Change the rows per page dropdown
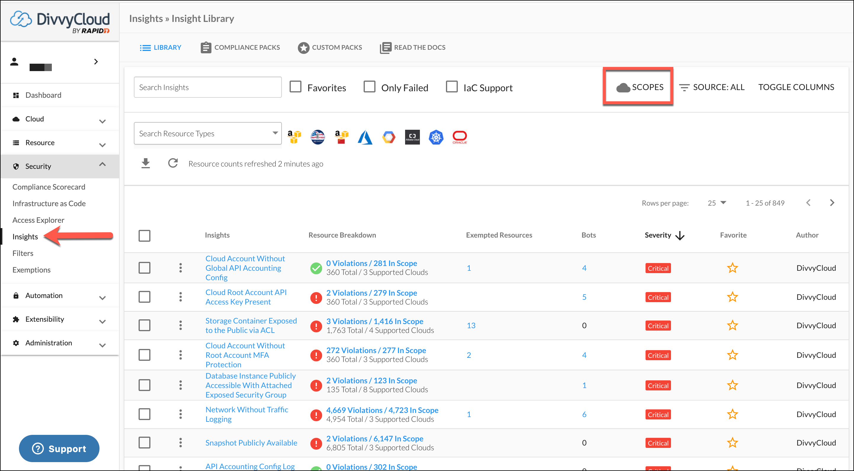This screenshot has height=471, width=854. (x=717, y=203)
